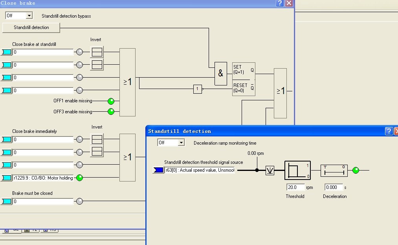Click the deceleration timer block icon
398x245 pixels.
pos(334,170)
